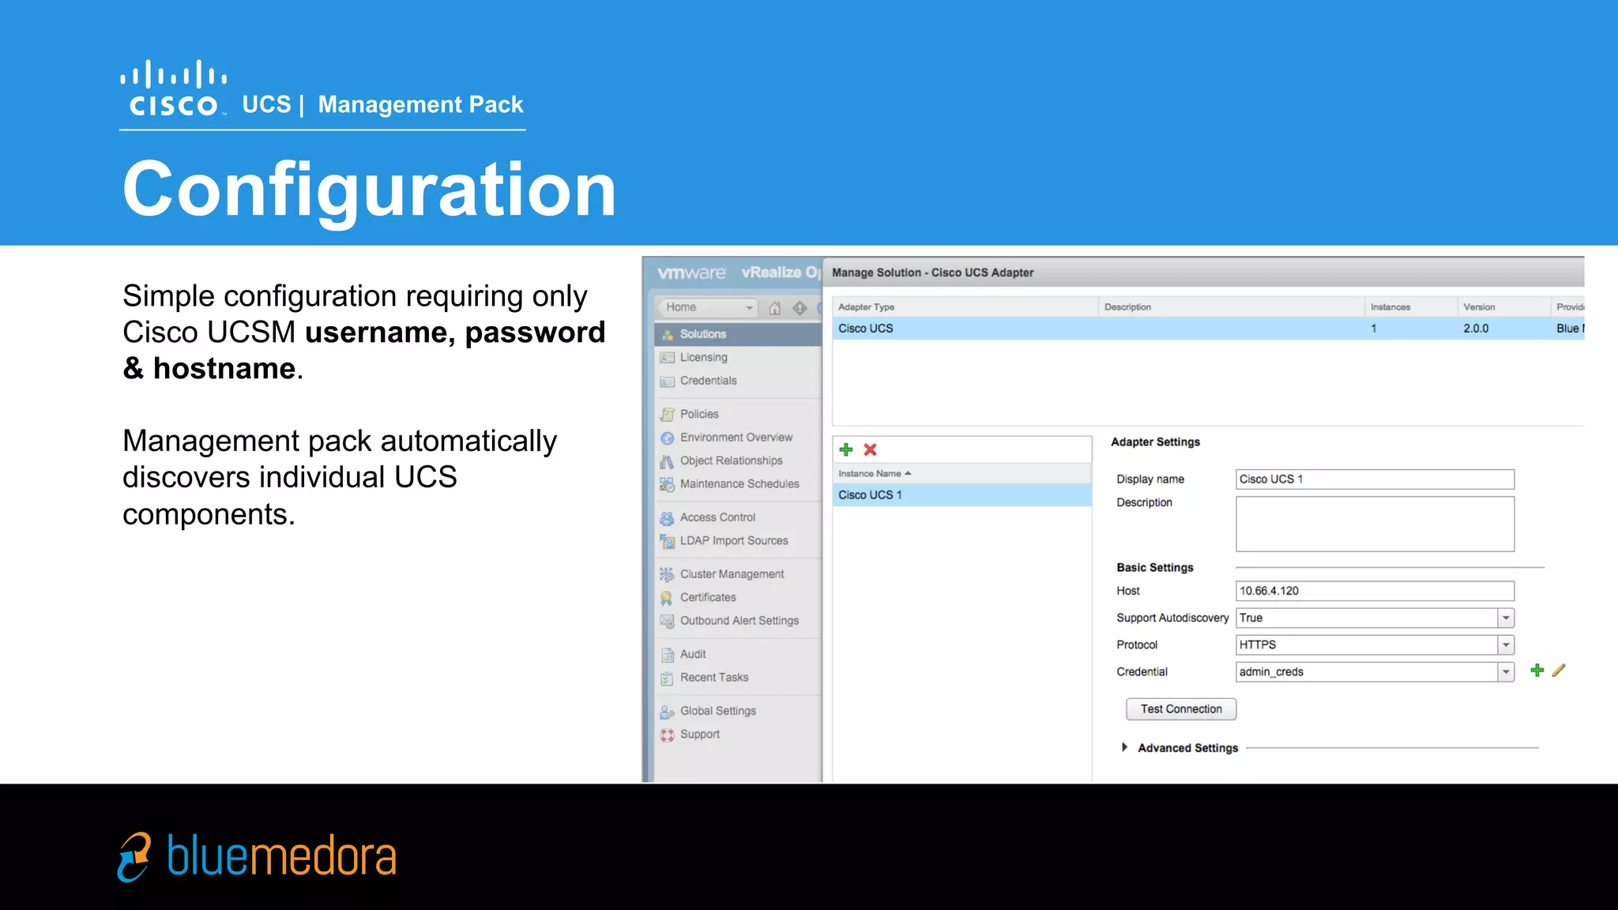This screenshot has width=1618, height=910.
Task: Click the Maintenance Schedules icon
Action: [668, 485]
